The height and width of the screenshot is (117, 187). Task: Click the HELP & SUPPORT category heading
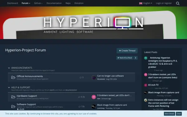(x=21, y=87)
